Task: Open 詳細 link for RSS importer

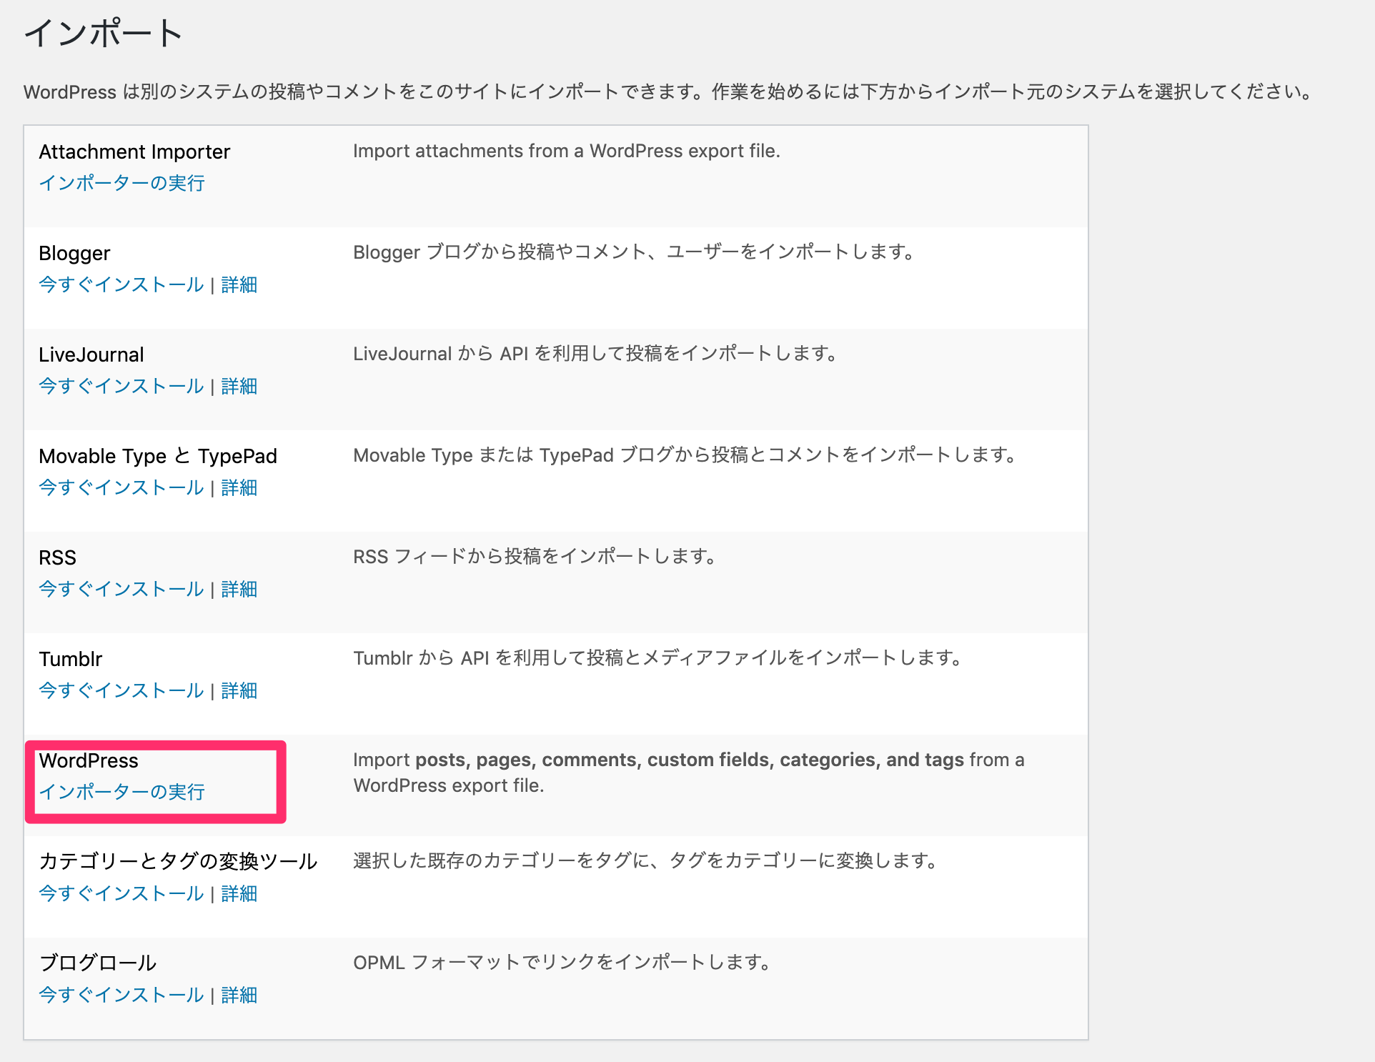Action: (x=239, y=589)
